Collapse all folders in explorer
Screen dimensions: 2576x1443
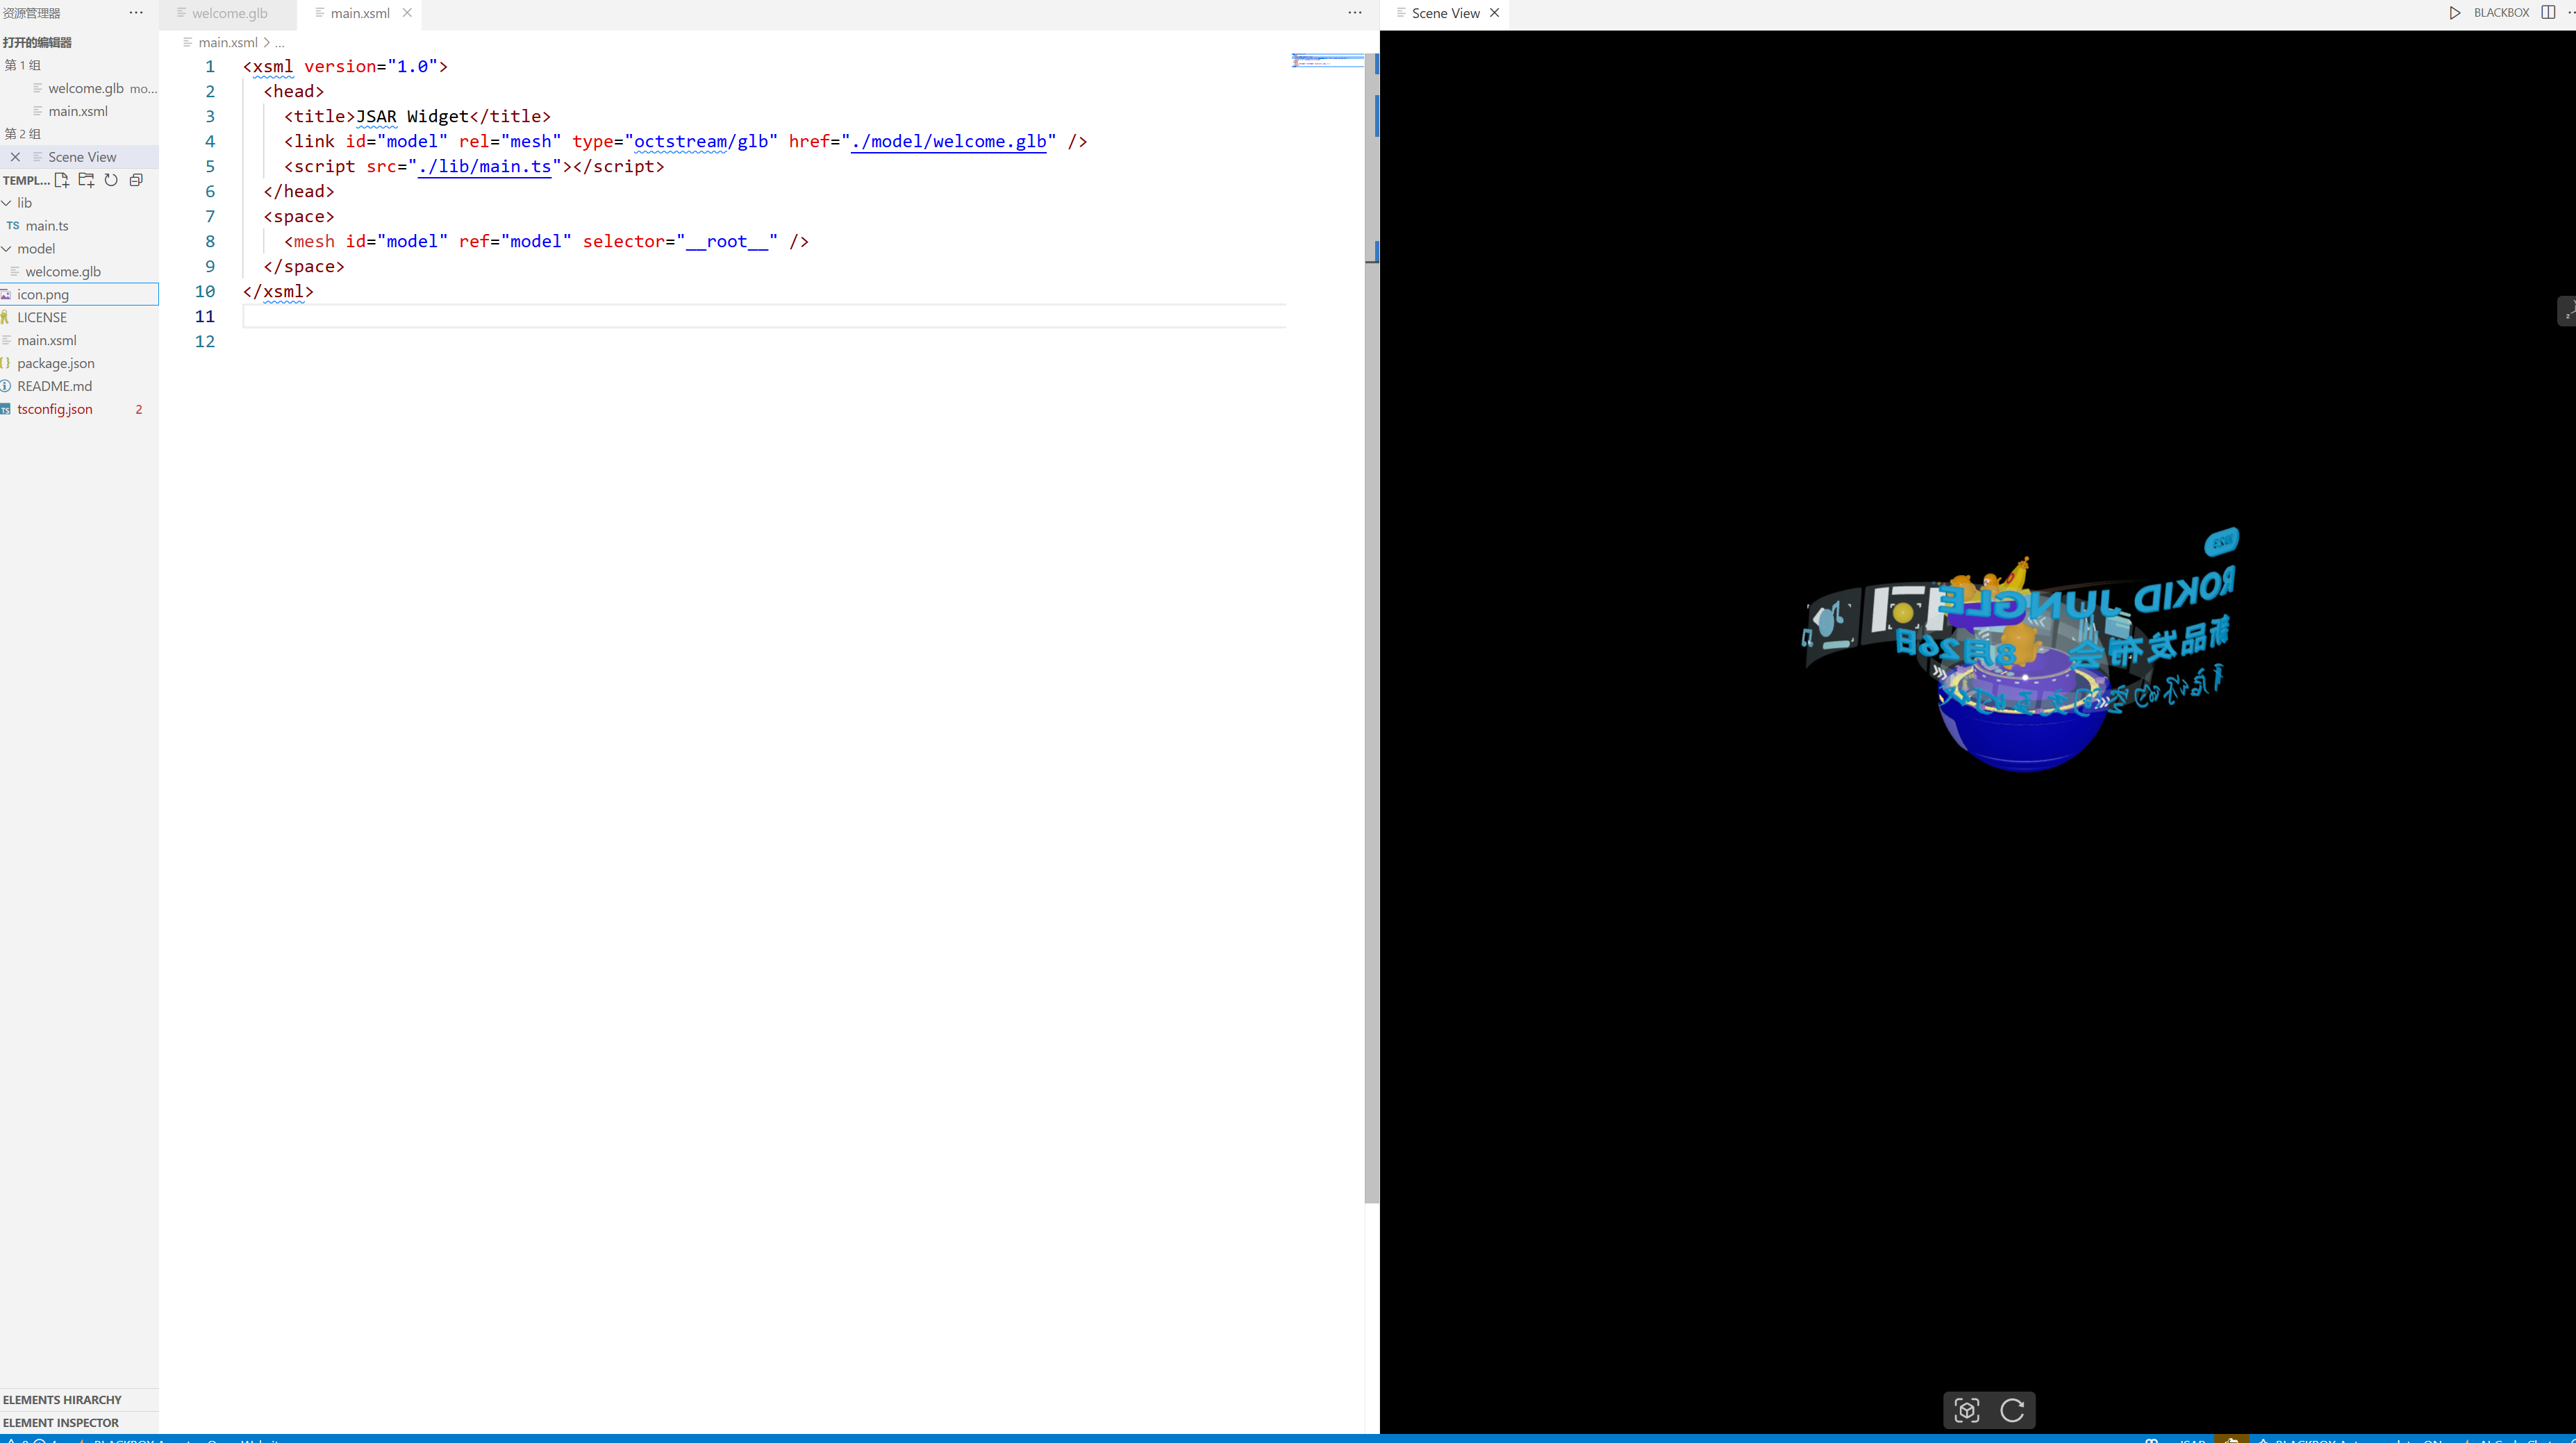click(136, 180)
